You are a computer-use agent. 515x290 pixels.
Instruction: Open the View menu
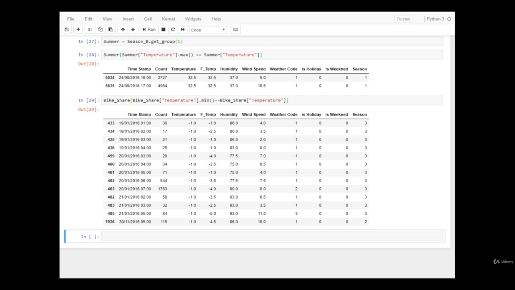coord(107,19)
